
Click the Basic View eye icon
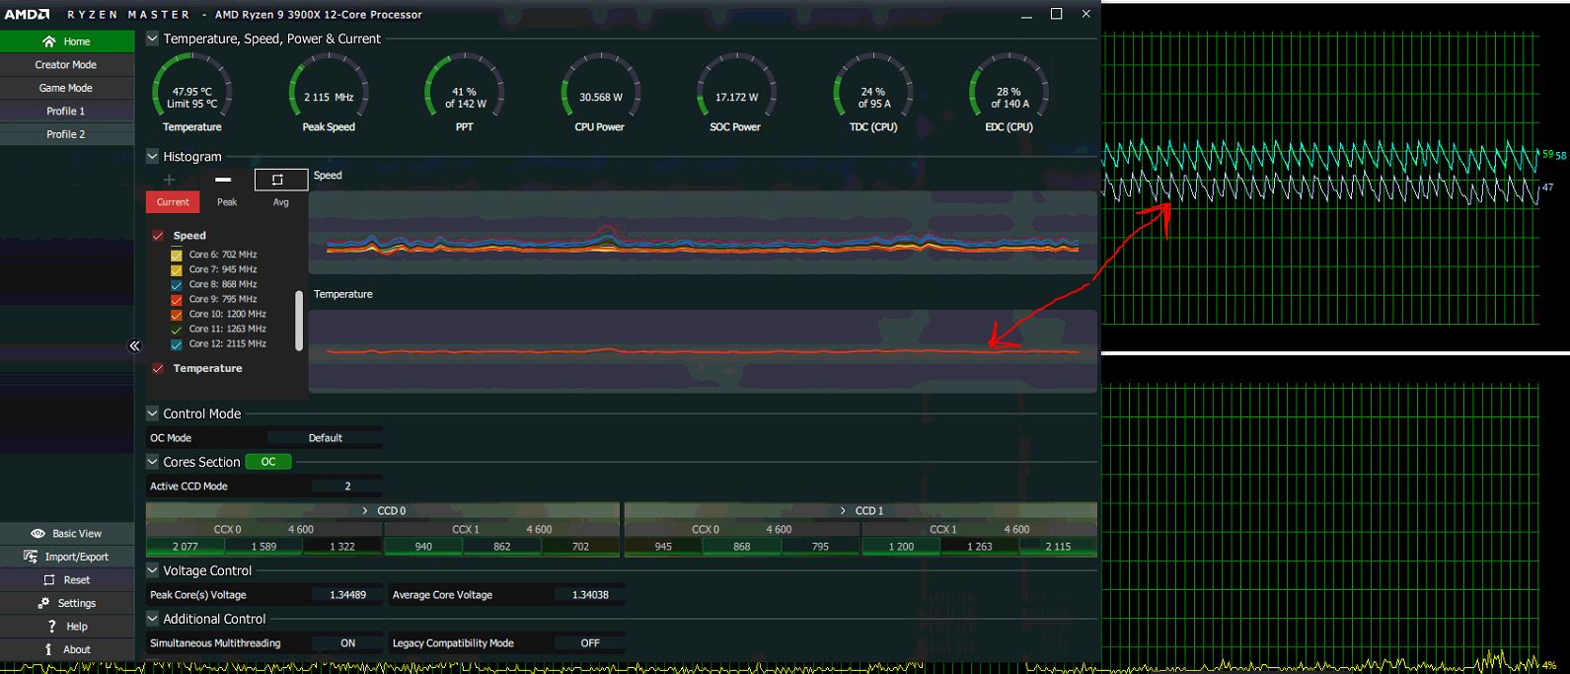37,533
